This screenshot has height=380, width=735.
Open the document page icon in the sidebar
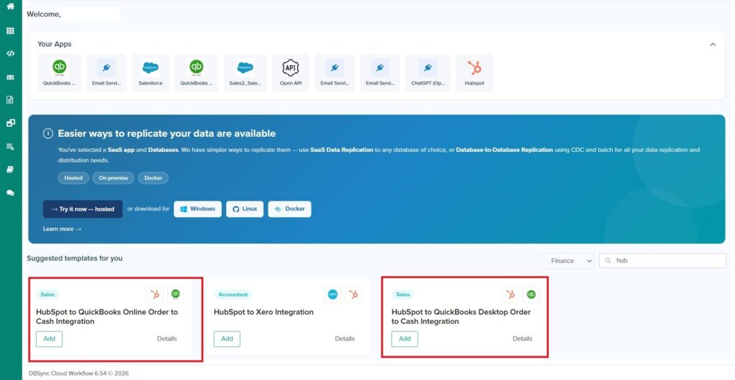10,100
